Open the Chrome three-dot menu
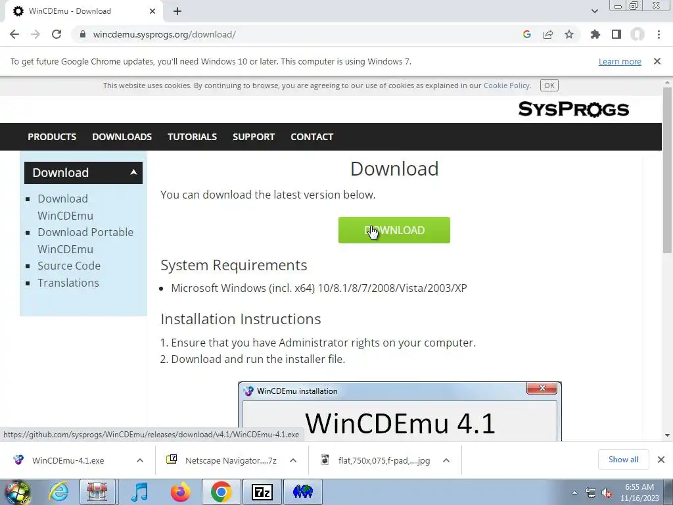Image resolution: width=673 pixels, height=505 pixels. [659, 34]
